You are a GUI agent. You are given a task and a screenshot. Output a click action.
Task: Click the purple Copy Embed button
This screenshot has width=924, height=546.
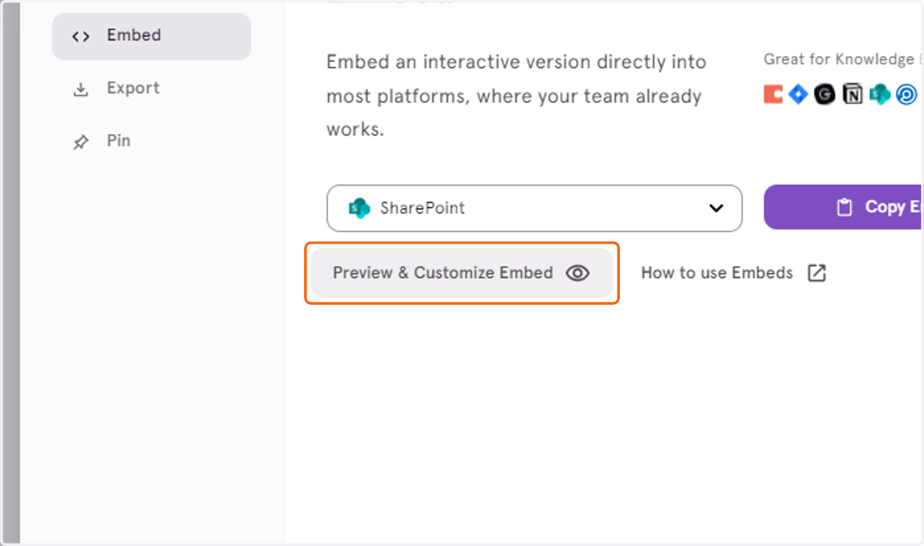(x=843, y=207)
